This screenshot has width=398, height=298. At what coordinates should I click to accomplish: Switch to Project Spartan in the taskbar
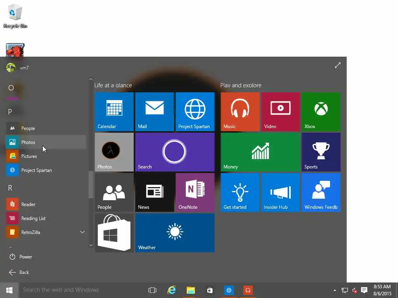point(229,290)
